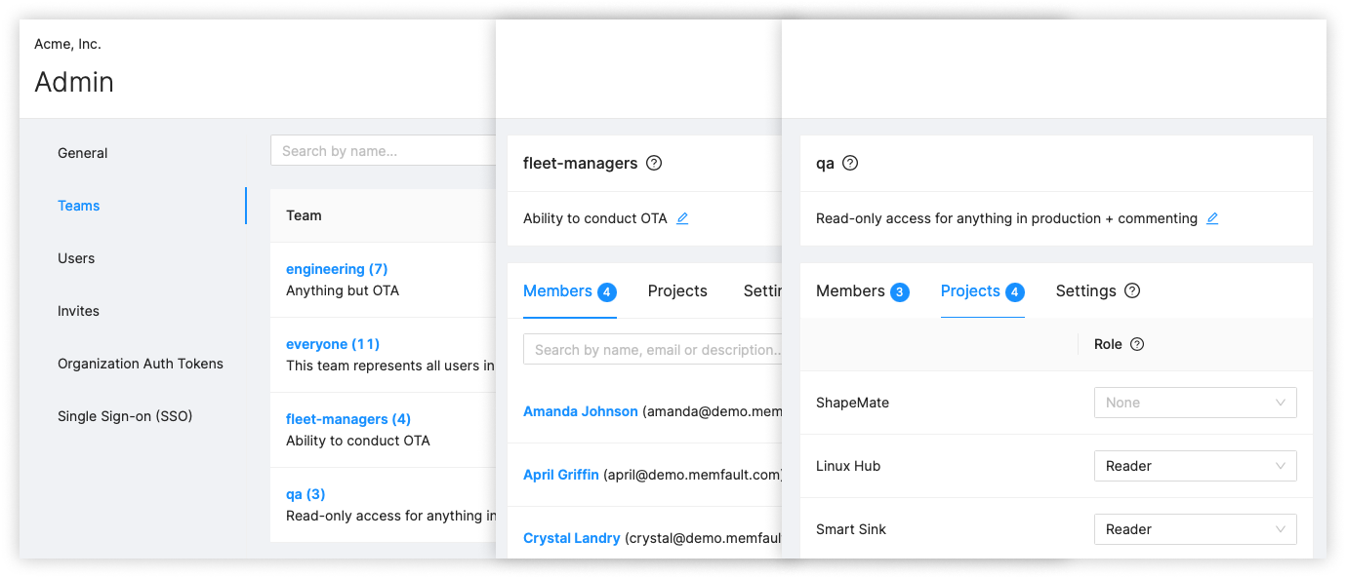Edit the qa team description pencil icon

1212,218
